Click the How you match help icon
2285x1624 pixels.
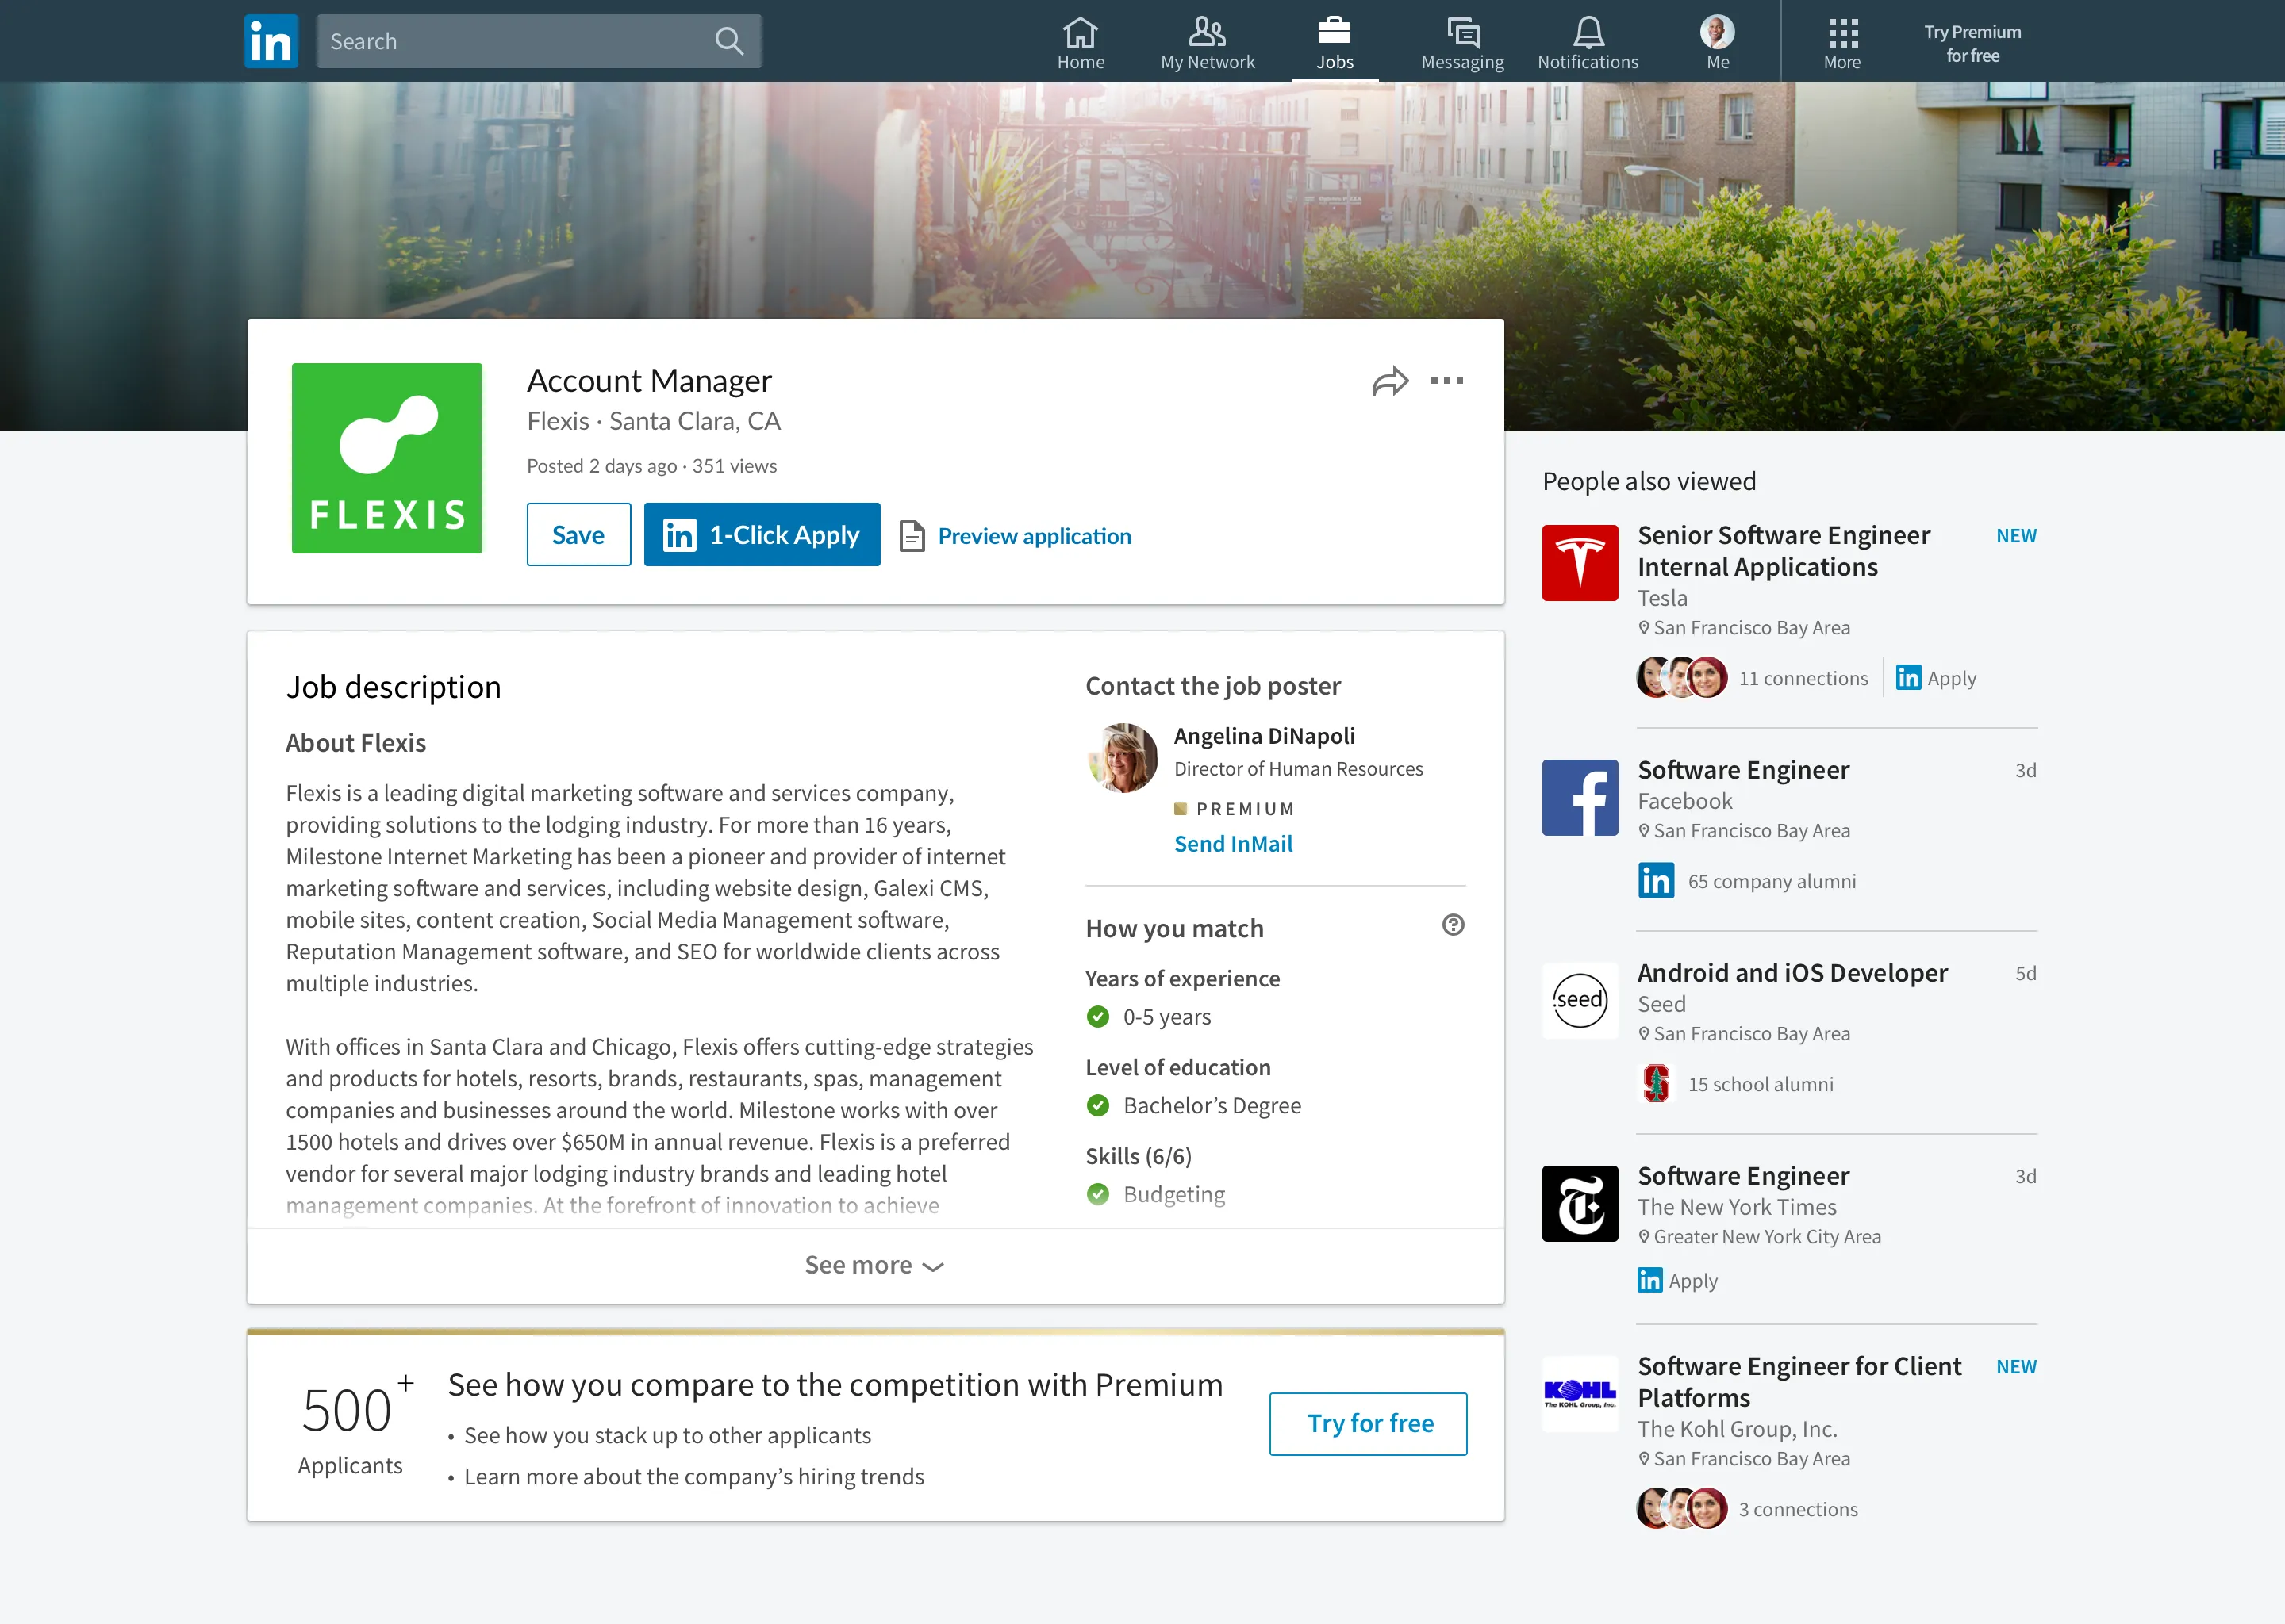click(1452, 925)
